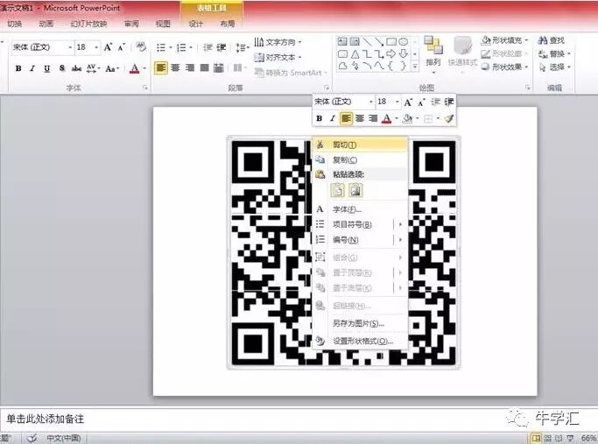Click ribbon increase list level icon
Viewport: 598px width, 444px height.
coord(222,47)
